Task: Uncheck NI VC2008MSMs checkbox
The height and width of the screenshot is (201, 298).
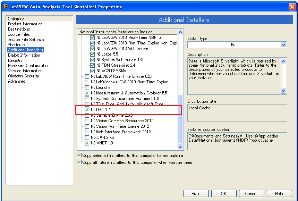Action: [92, 71]
